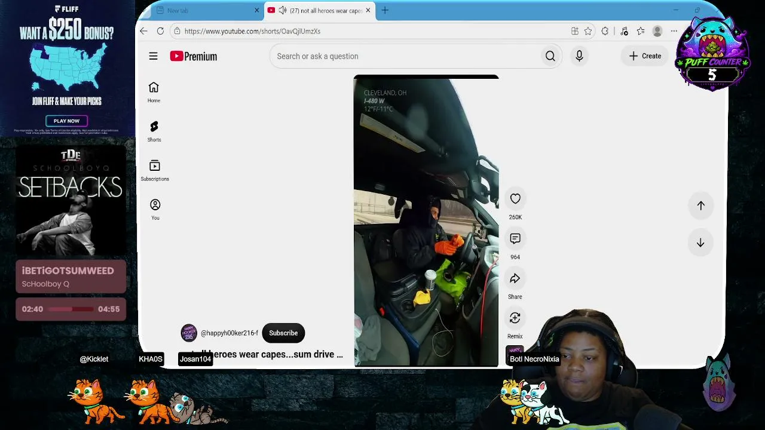765x430 pixels.
Task: Open comments on the Short
Action: (515, 239)
